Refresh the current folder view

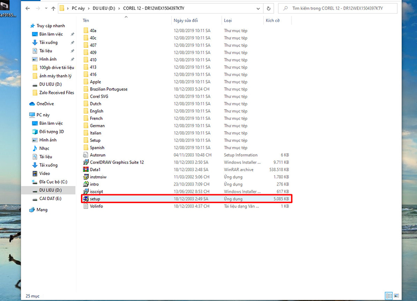point(269,8)
